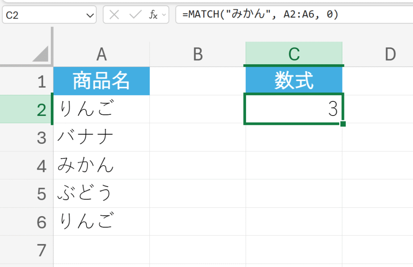Select the cell containing みかん
The image size is (413, 267).
point(101,166)
